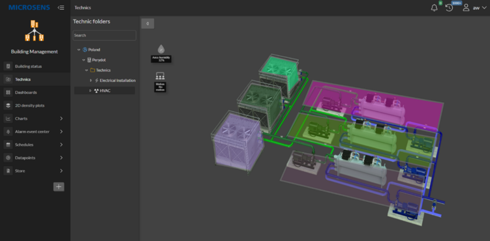Click the Search field in Technic folders
The height and width of the screenshot is (241, 490).
104,35
